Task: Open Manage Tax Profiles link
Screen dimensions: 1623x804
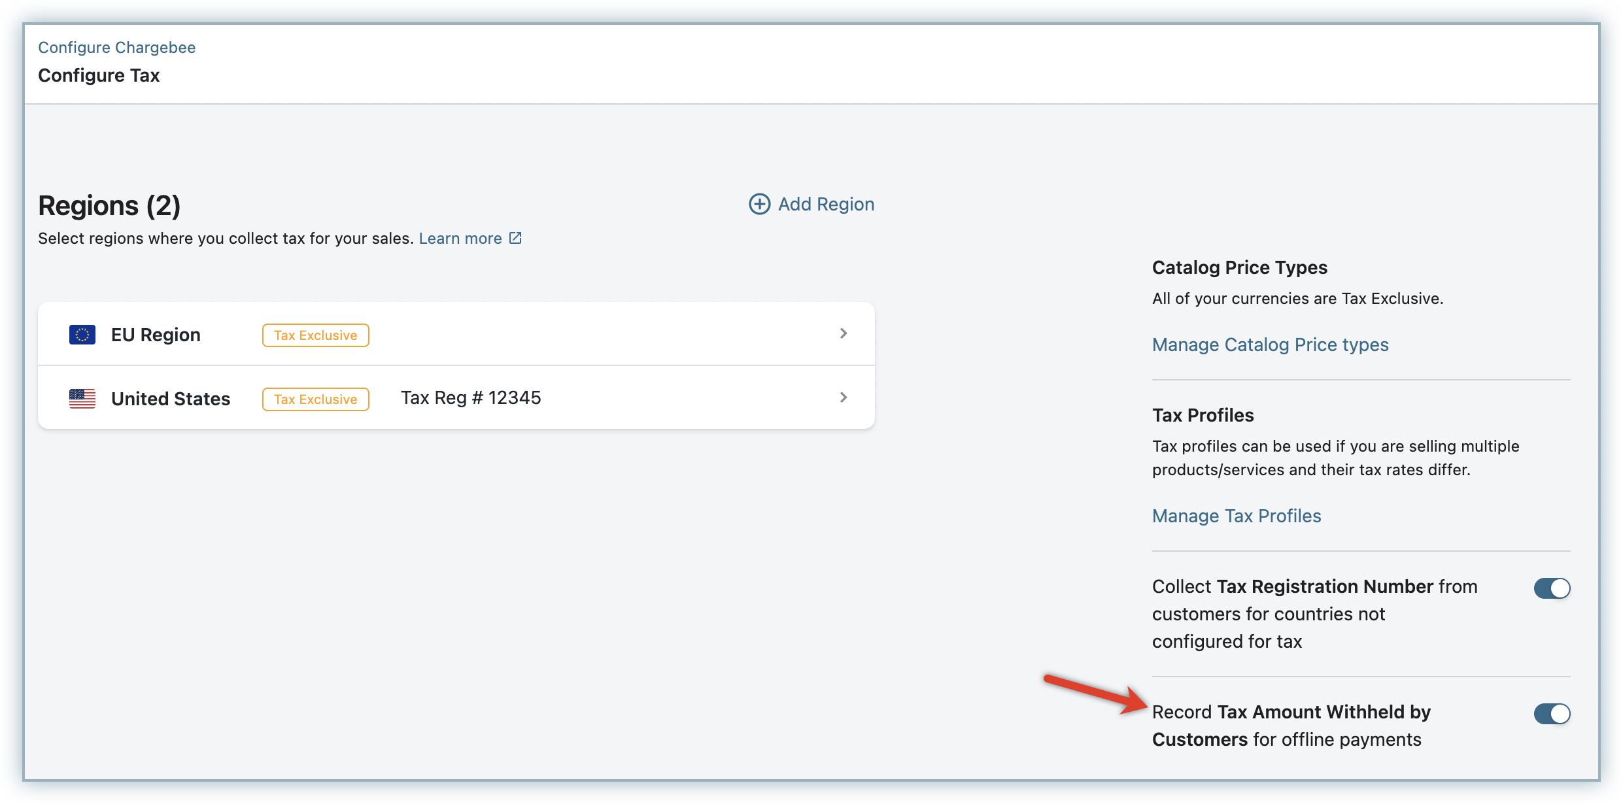Action: [1236, 516]
